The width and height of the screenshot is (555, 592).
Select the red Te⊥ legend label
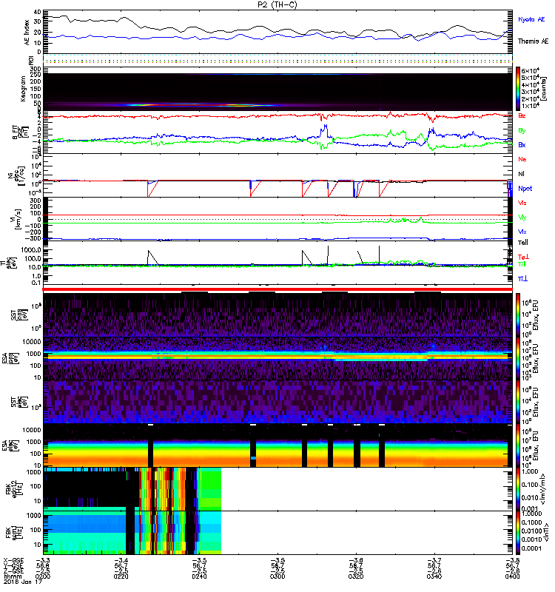coord(523,257)
